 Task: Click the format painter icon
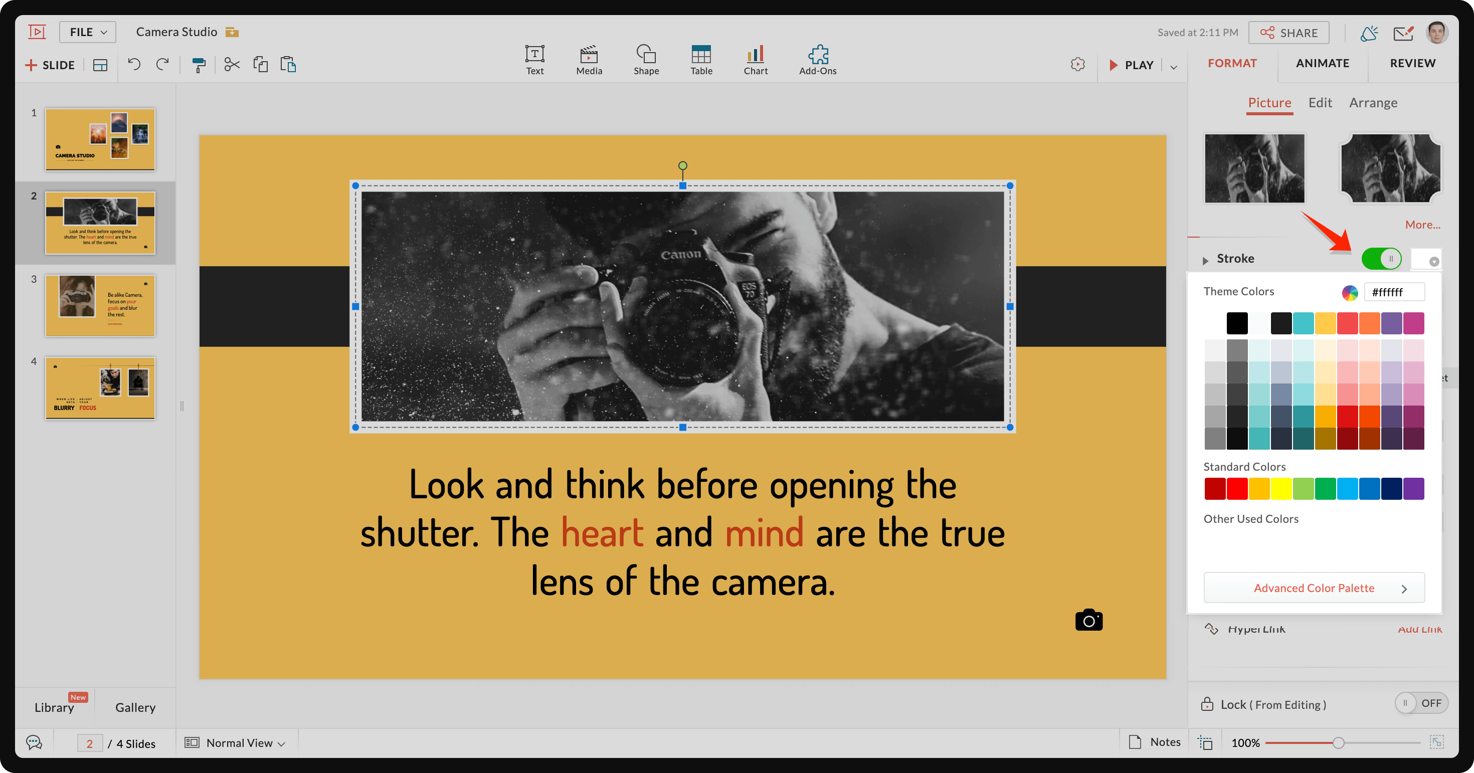(x=198, y=65)
